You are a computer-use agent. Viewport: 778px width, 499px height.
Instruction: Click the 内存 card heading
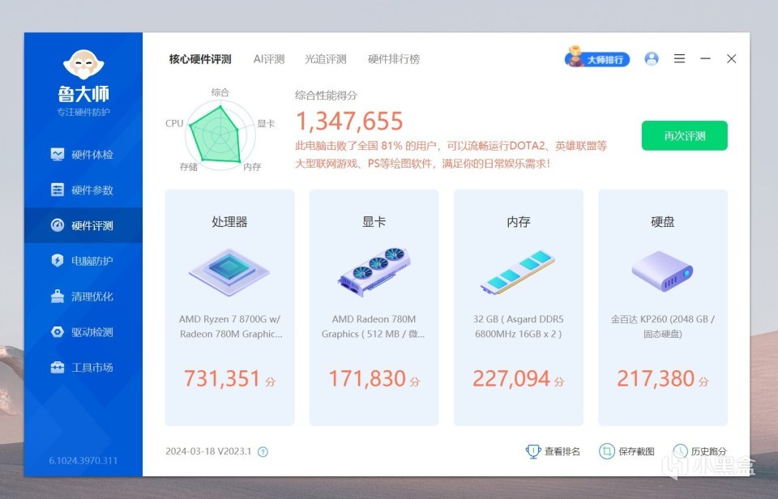click(518, 222)
